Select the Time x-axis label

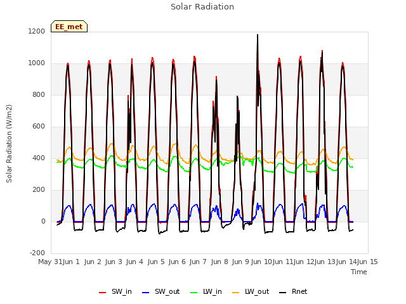coord(359,272)
